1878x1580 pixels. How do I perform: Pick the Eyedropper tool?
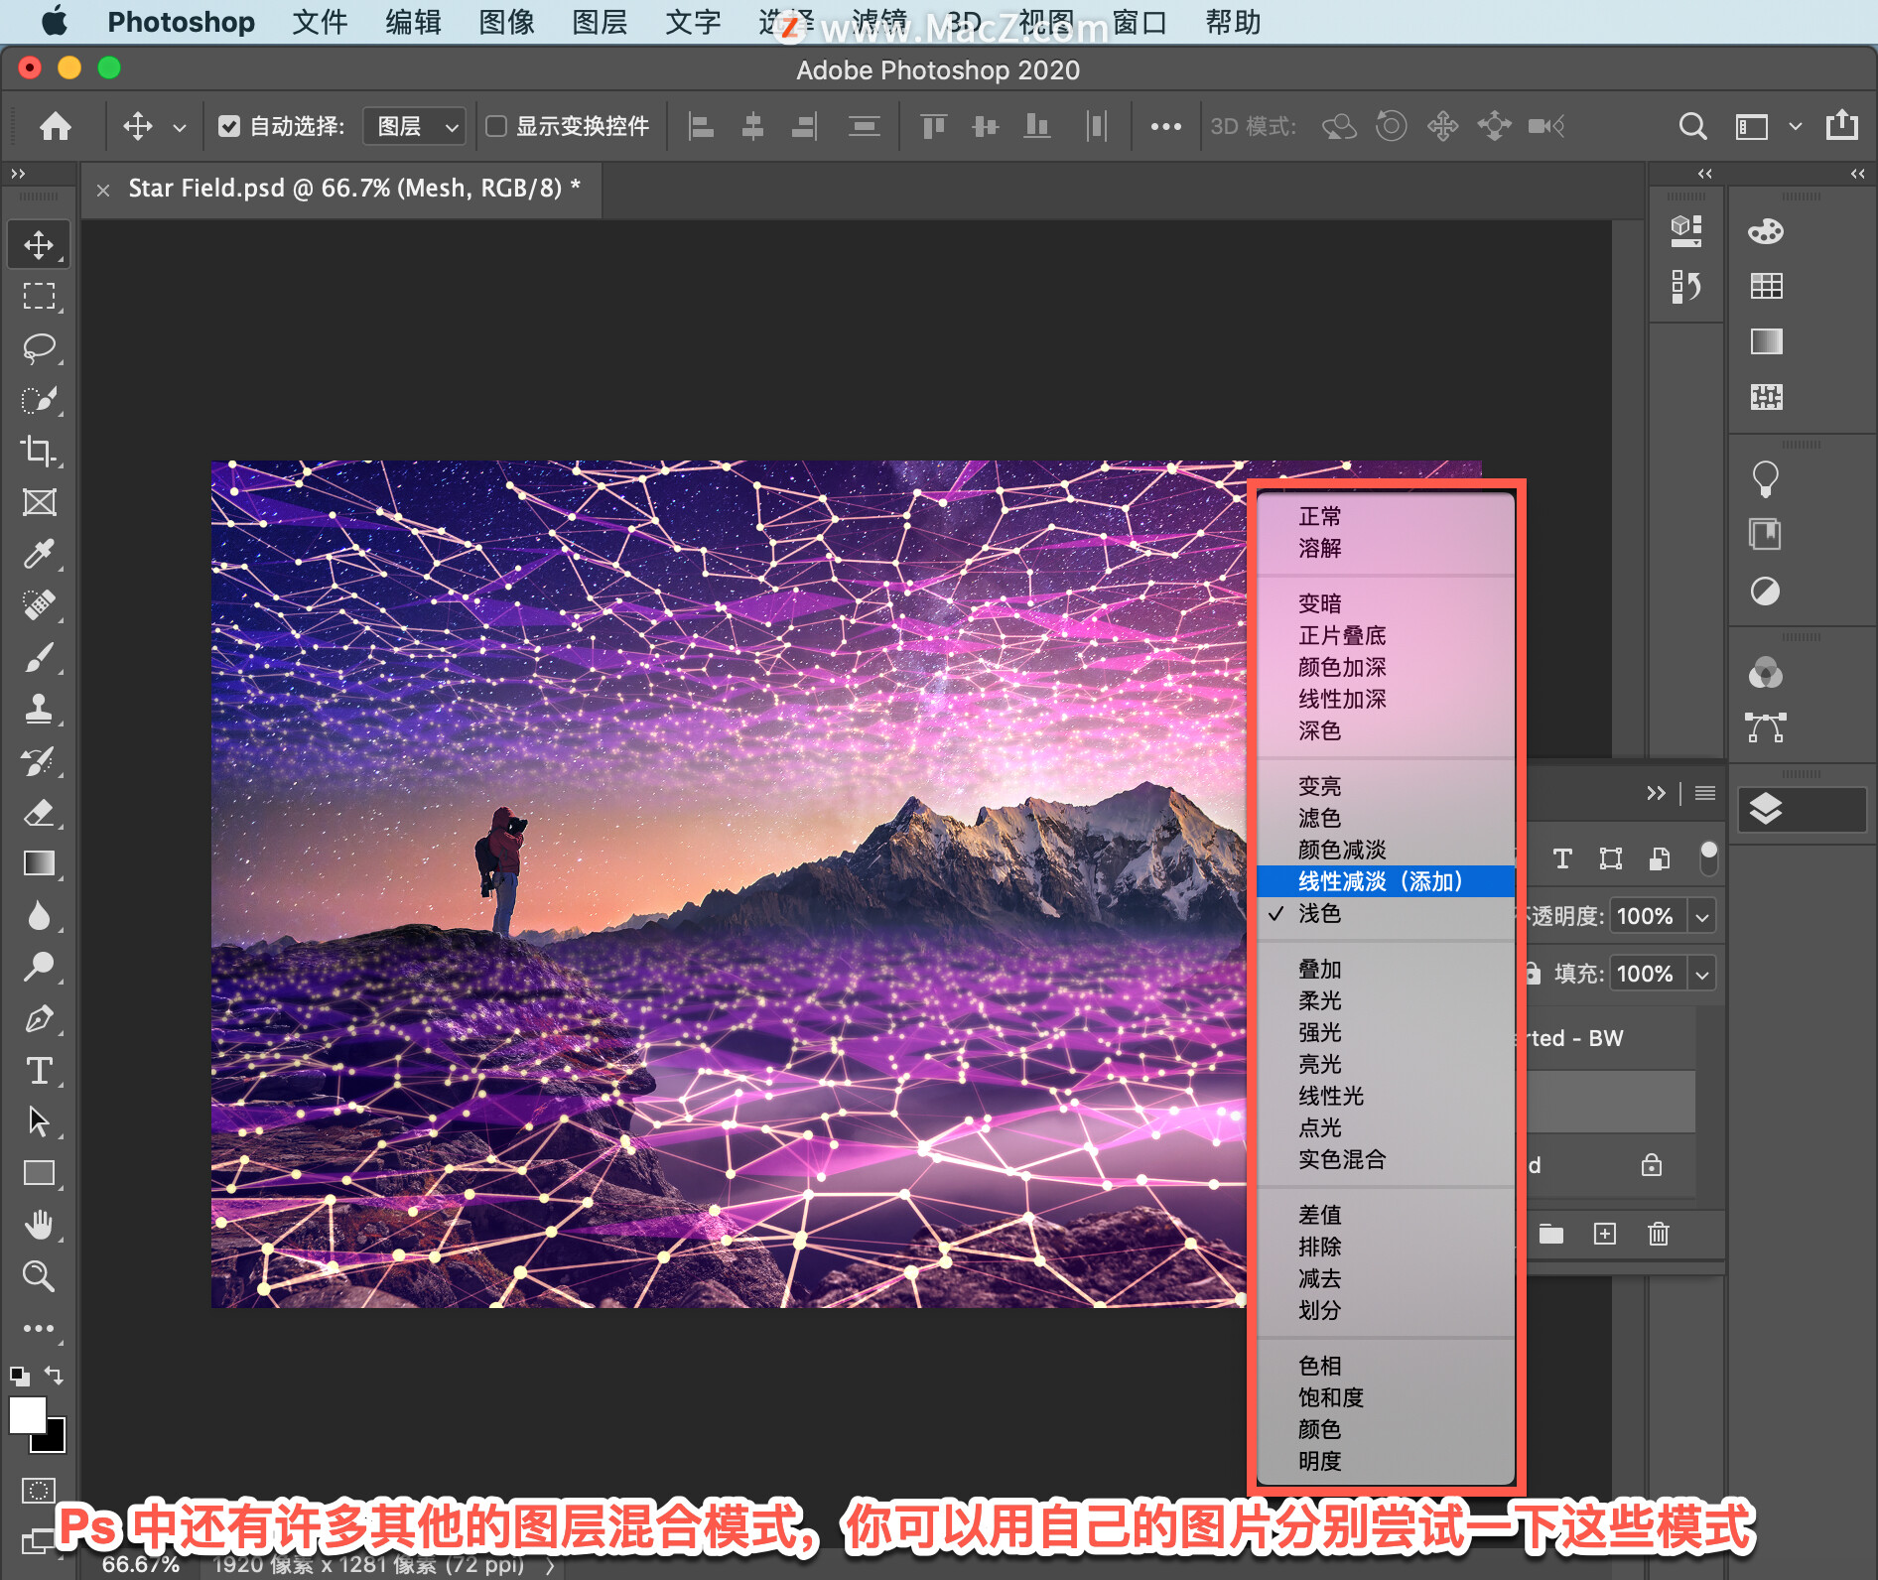tap(39, 554)
